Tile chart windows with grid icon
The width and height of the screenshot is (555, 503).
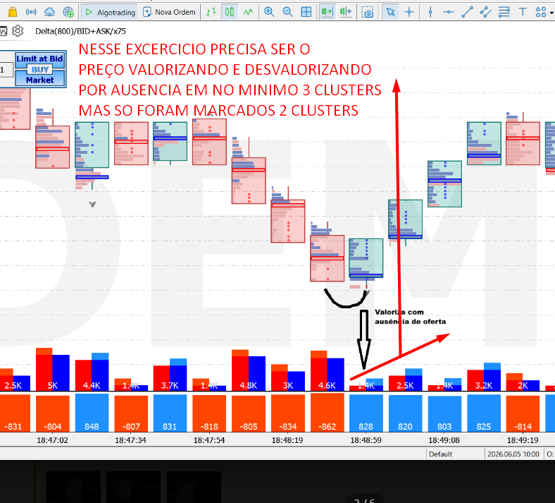click(306, 12)
